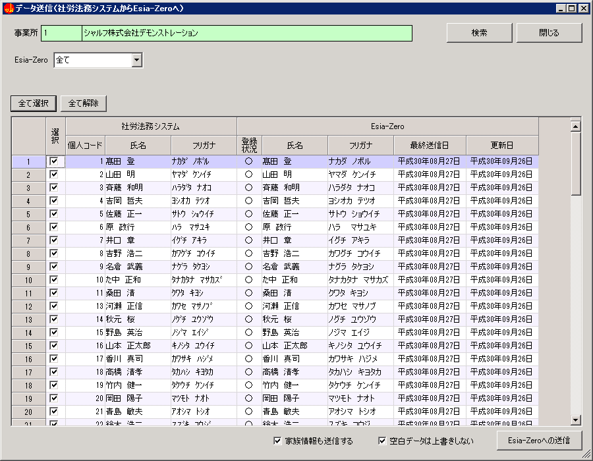Open the Esia-Zero filter dropdown
This screenshot has height=461, width=593.
point(137,60)
